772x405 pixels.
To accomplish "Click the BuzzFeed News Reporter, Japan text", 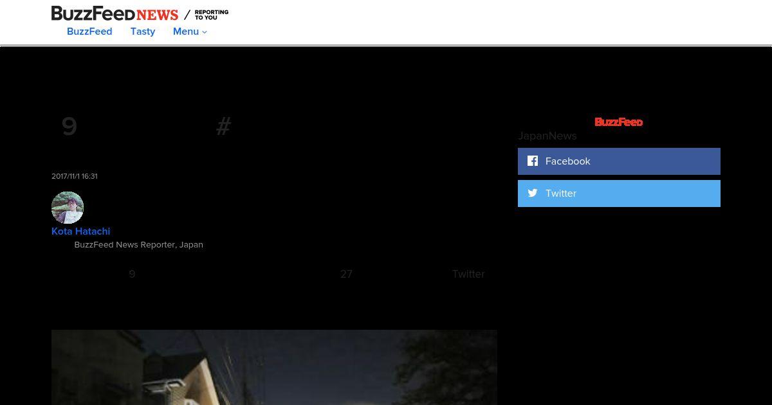I will point(139,245).
